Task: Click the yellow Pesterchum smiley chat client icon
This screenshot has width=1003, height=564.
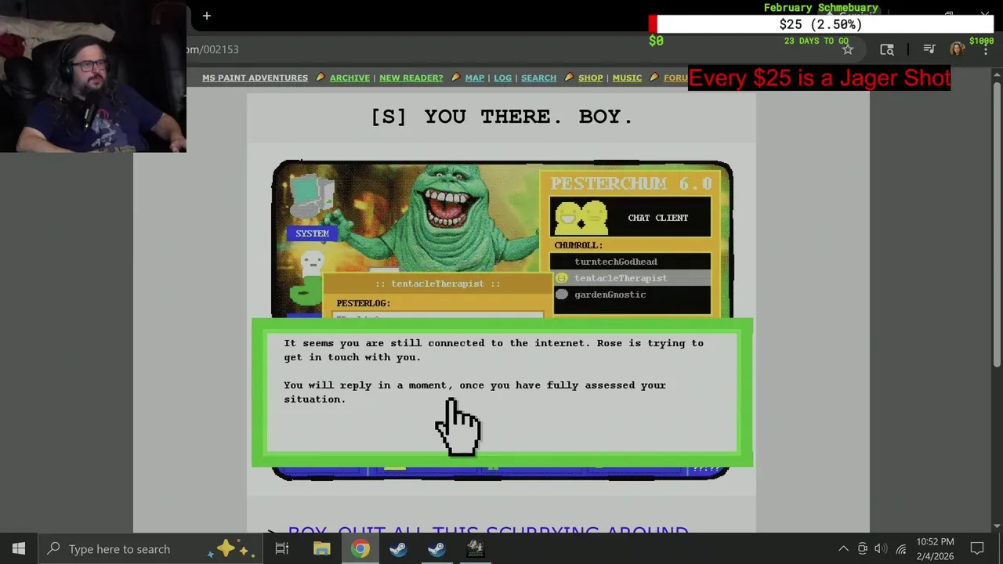Action: point(581,218)
